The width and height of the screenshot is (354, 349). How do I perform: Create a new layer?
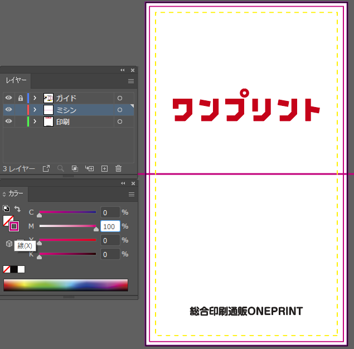point(104,168)
